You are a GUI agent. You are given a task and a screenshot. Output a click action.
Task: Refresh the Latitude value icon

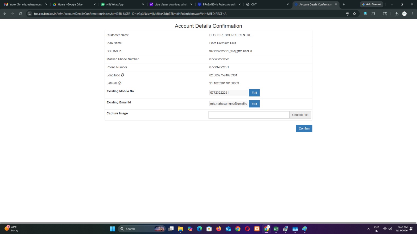120,83
